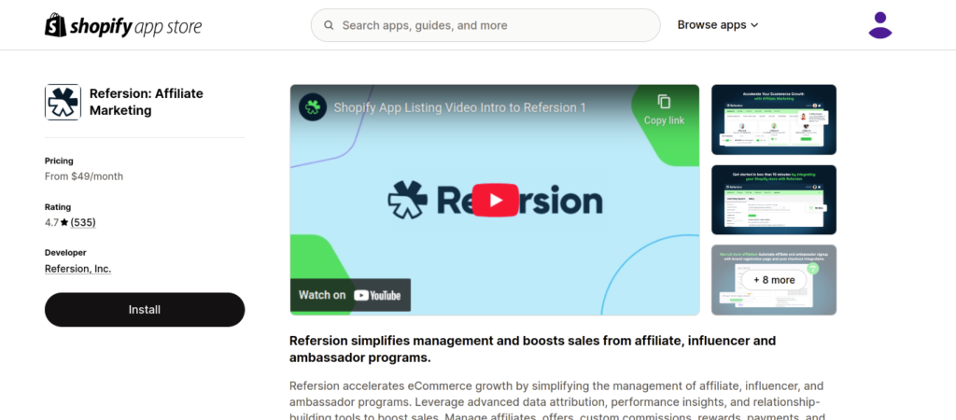This screenshot has height=420, width=956.
Task: Click the rating star icon
Action: coord(64,222)
